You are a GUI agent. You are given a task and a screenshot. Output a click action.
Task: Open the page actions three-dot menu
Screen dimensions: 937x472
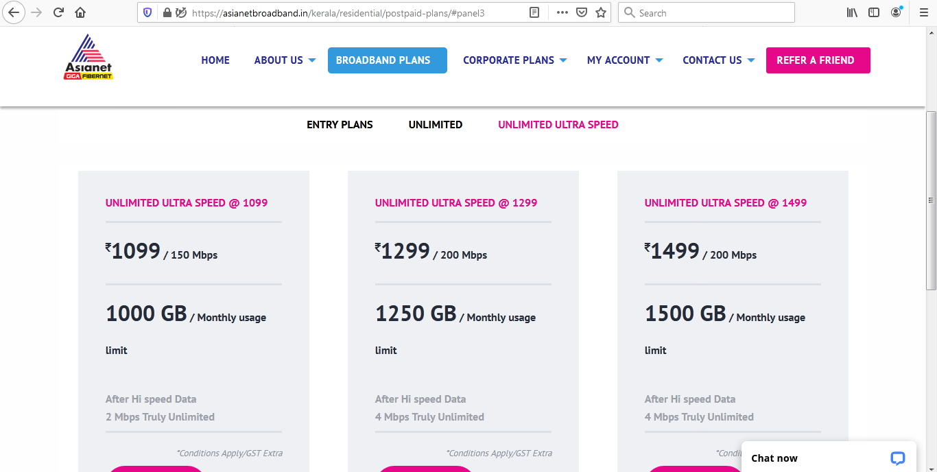click(562, 12)
